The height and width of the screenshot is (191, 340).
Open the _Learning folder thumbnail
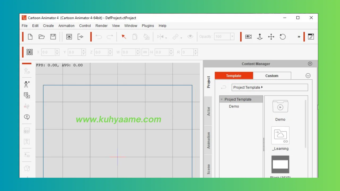click(x=280, y=136)
